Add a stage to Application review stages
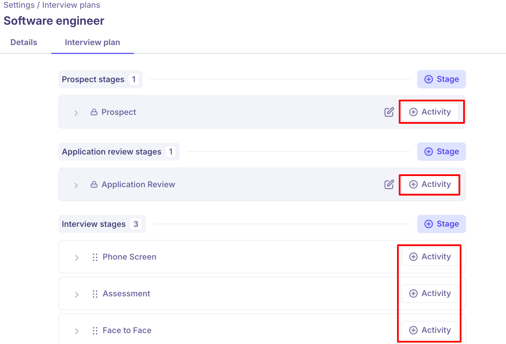This screenshot has height=344, width=506. (x=441, y=152)
